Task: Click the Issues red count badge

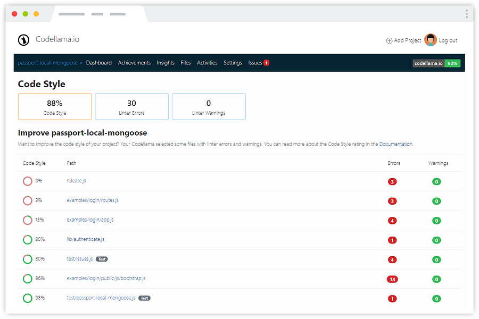Action: tap(267, 63)
